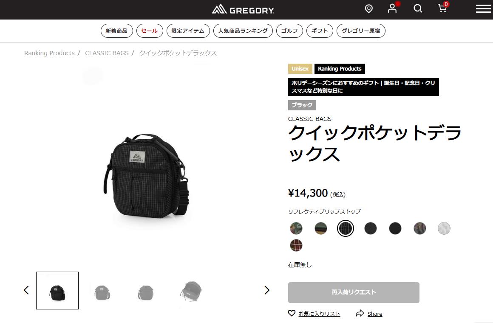Screen dimensions: 493x323
Task: Select the 新着商品 category pill
Action: point(116,31)
